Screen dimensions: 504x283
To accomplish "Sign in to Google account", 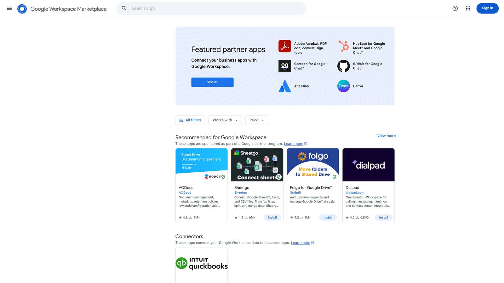I will 487,8.
